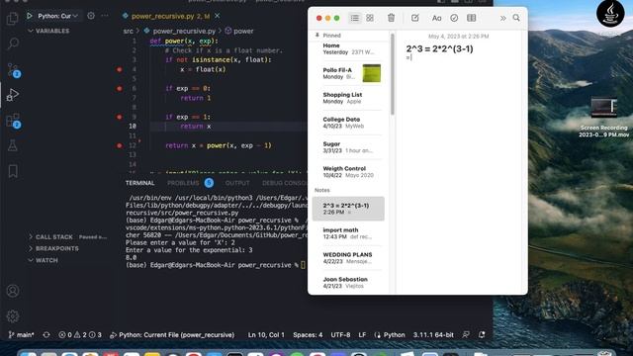Open launch.json gear in debug toolbar

[91, 16]
